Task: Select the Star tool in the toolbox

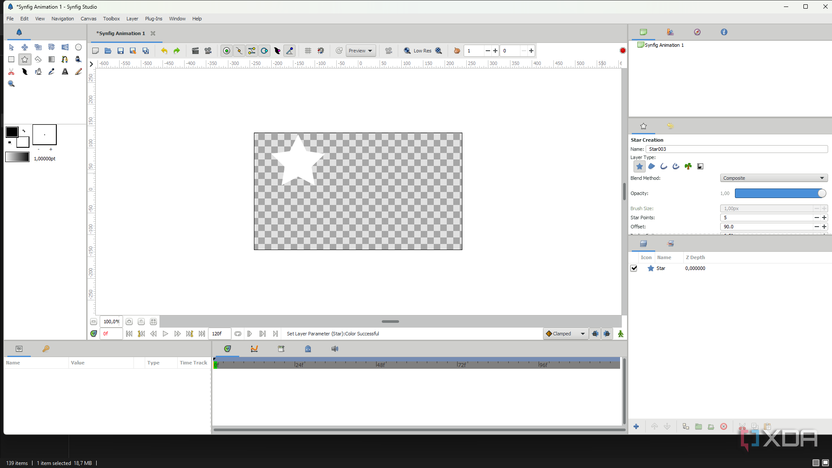Action: coord(25,59)
